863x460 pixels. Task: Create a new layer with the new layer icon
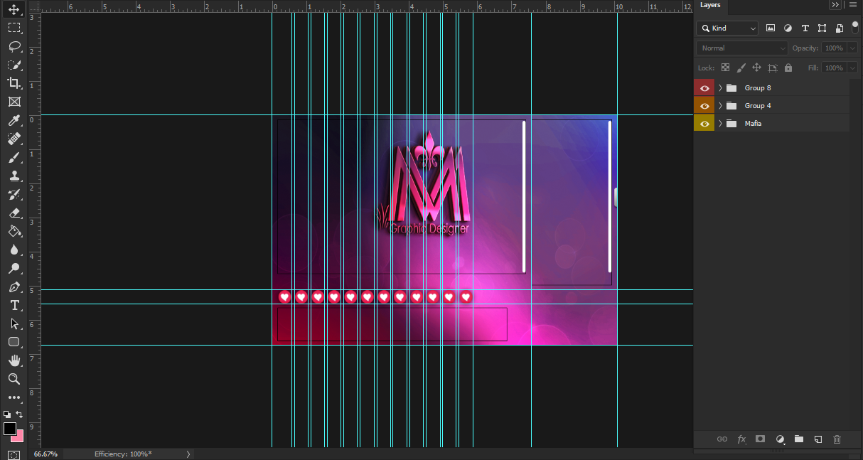click(x=818, y=439)
